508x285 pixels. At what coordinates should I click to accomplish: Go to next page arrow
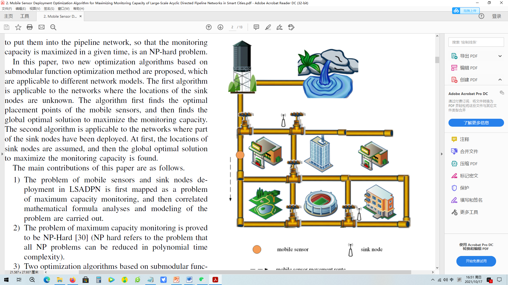click(220, 27)
